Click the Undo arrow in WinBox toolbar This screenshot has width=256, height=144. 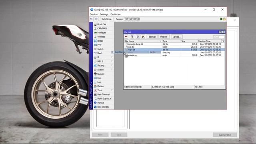(91, 19)
